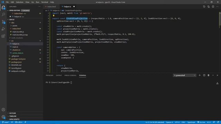This screenshot has height=124, width=221.
Task: Open the Manage gear icon
Action: pyautogui.click(x=3, y=117)
